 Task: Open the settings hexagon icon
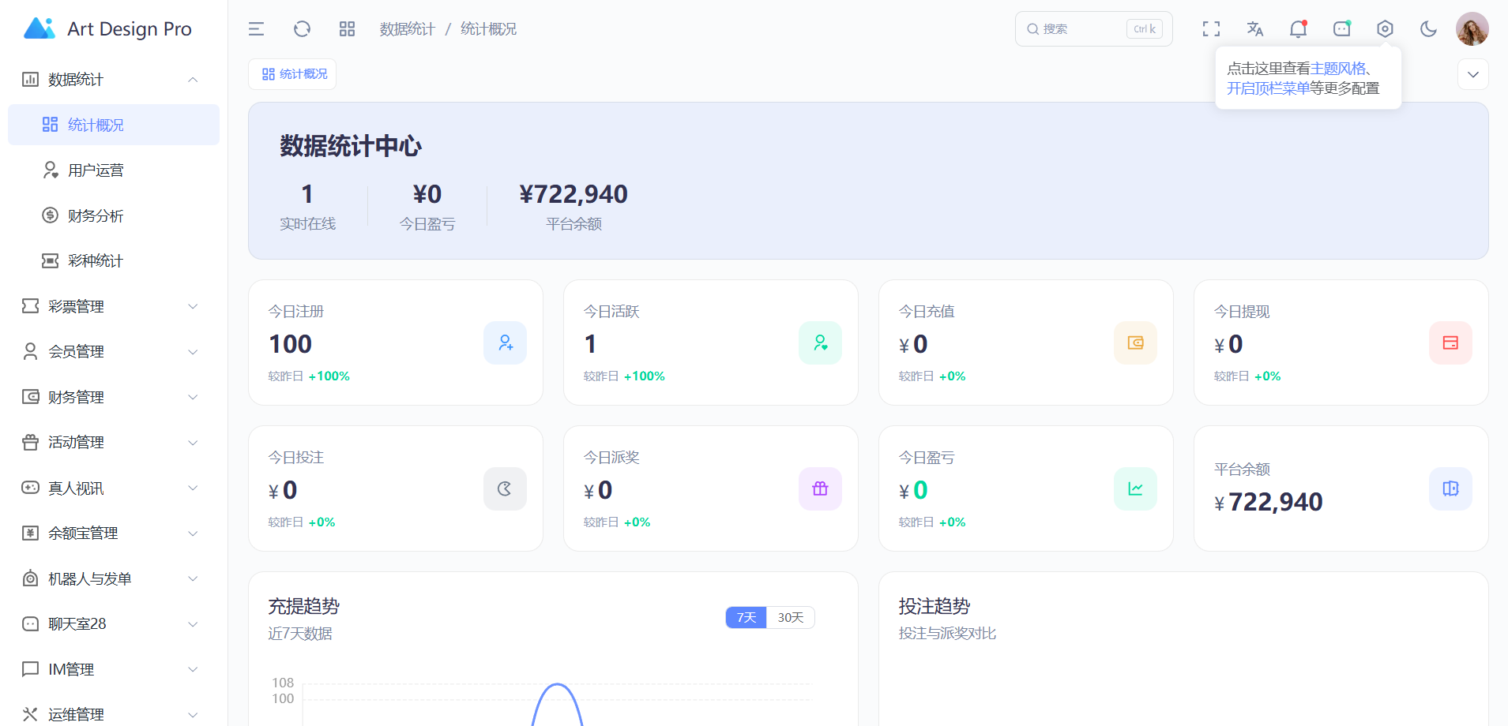(1385, 29)
